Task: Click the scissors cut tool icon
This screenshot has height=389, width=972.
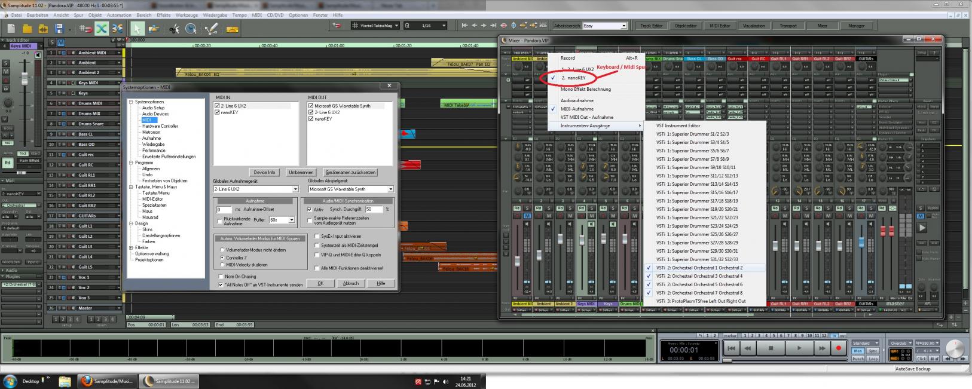Action: (x=174, y=28)
